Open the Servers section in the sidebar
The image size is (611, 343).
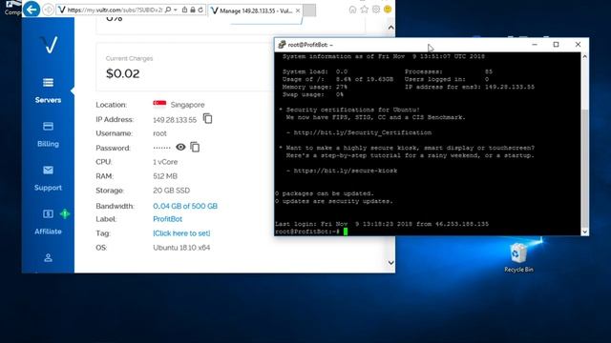pos(48,91)
